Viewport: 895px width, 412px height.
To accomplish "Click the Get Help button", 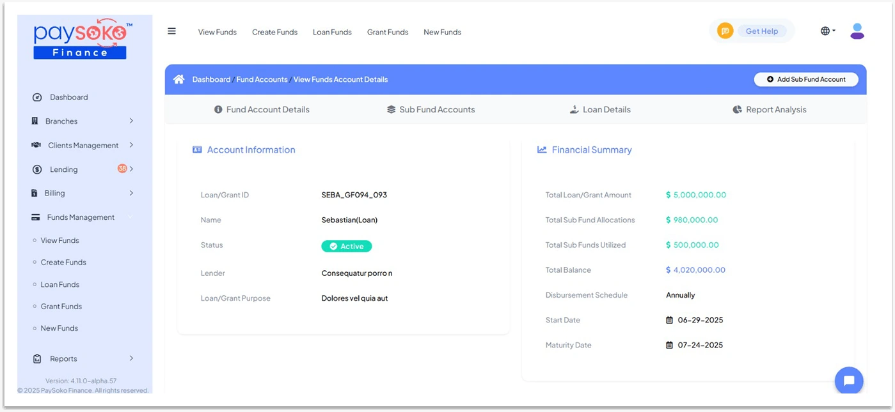I will [x=762, y=31].
